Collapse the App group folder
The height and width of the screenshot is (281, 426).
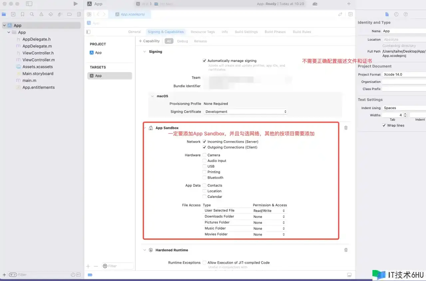[x=9, y=33]
